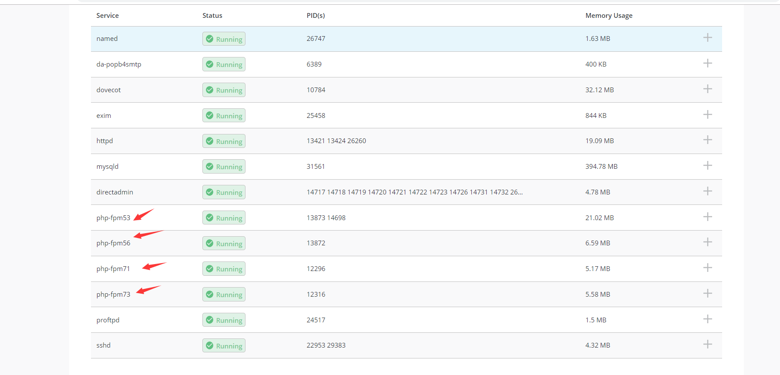
Task: Click the PID(s) column header
Action: (x=316, y=16)
